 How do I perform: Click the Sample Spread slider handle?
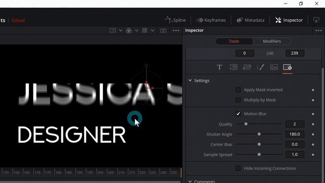(259, 155)
